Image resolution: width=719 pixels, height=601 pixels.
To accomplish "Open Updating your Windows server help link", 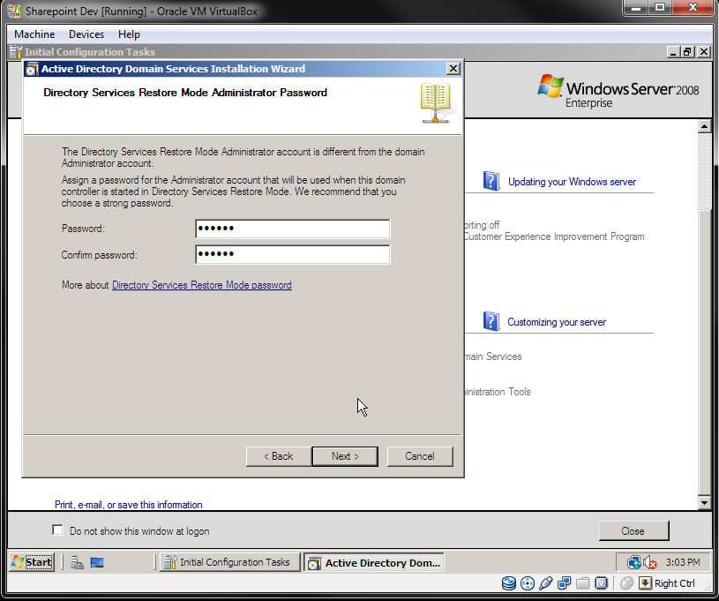I will click(572, 182).
